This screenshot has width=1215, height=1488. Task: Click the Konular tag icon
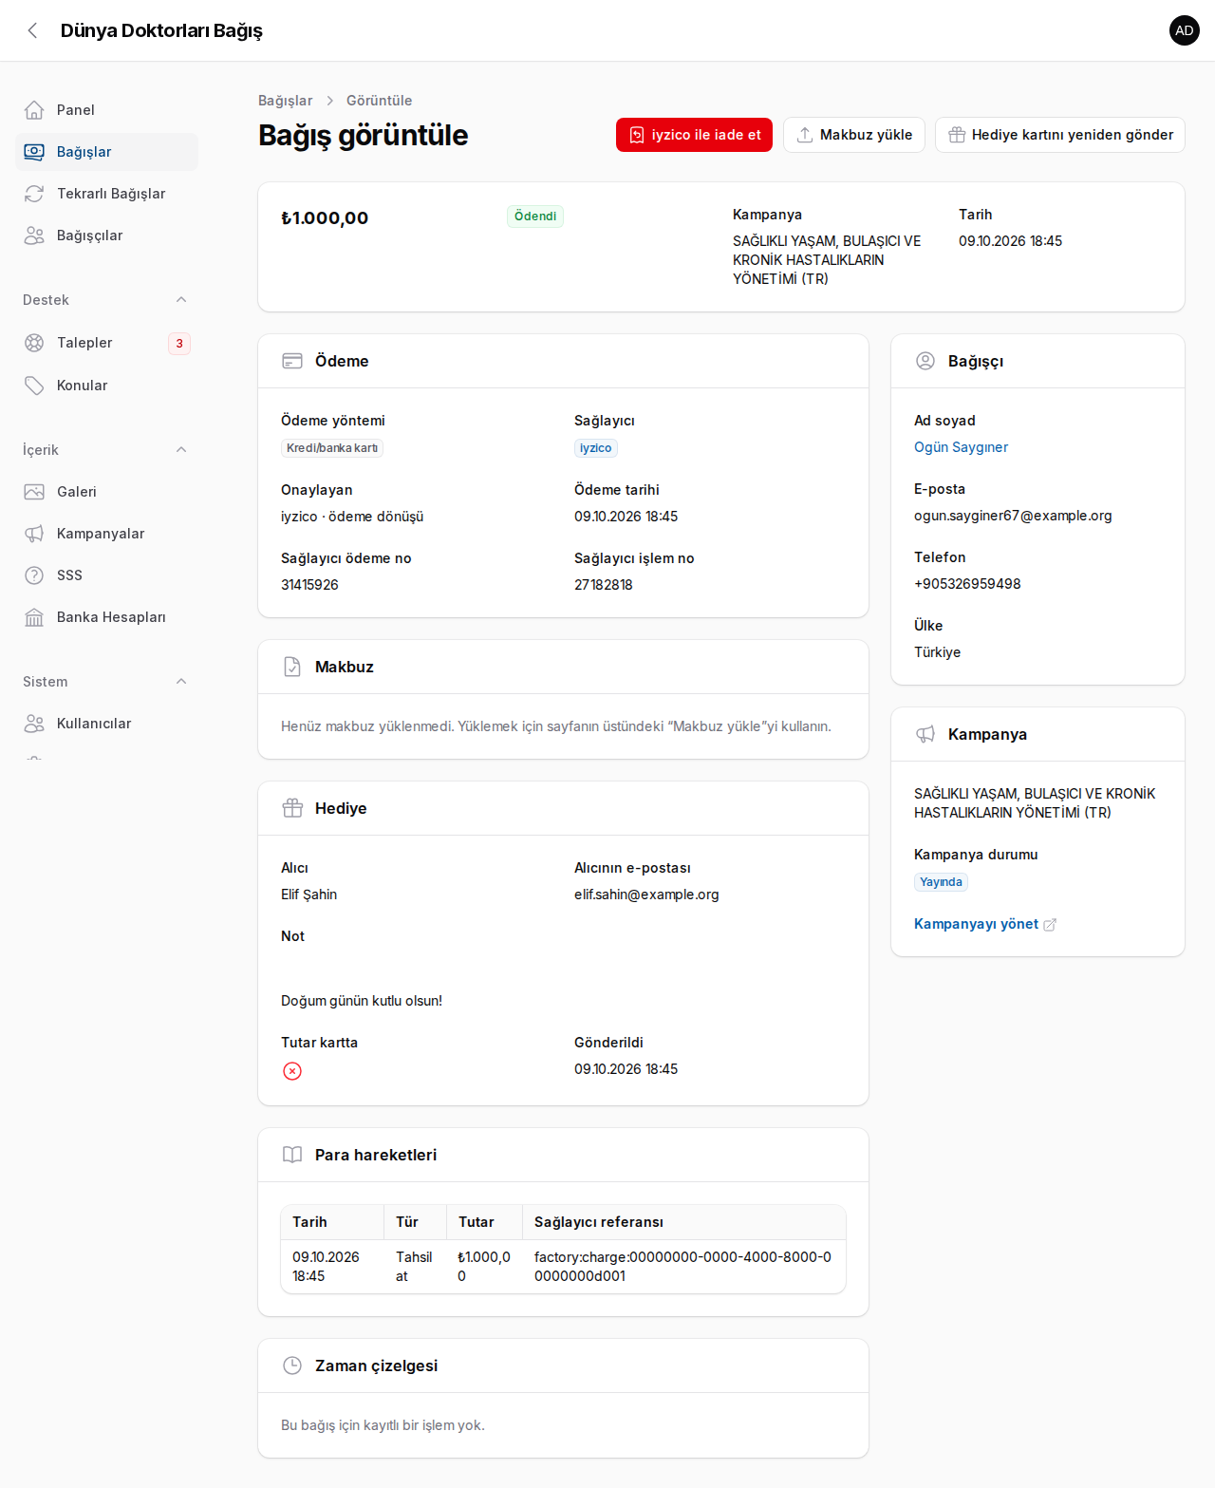pyautogui.click(x=34, y=386)
